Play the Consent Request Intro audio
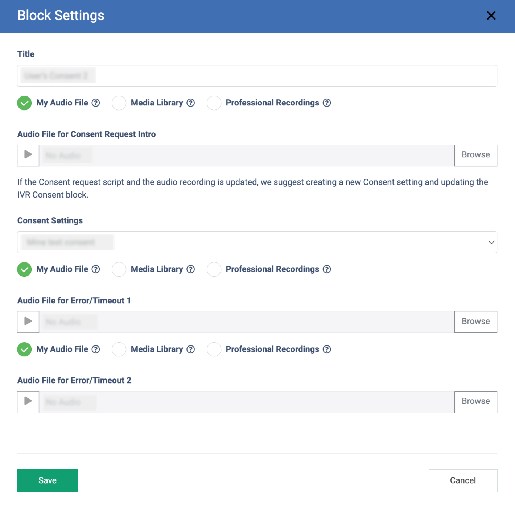The width and height of the screenshot is (515, 505). click(28, 155)
